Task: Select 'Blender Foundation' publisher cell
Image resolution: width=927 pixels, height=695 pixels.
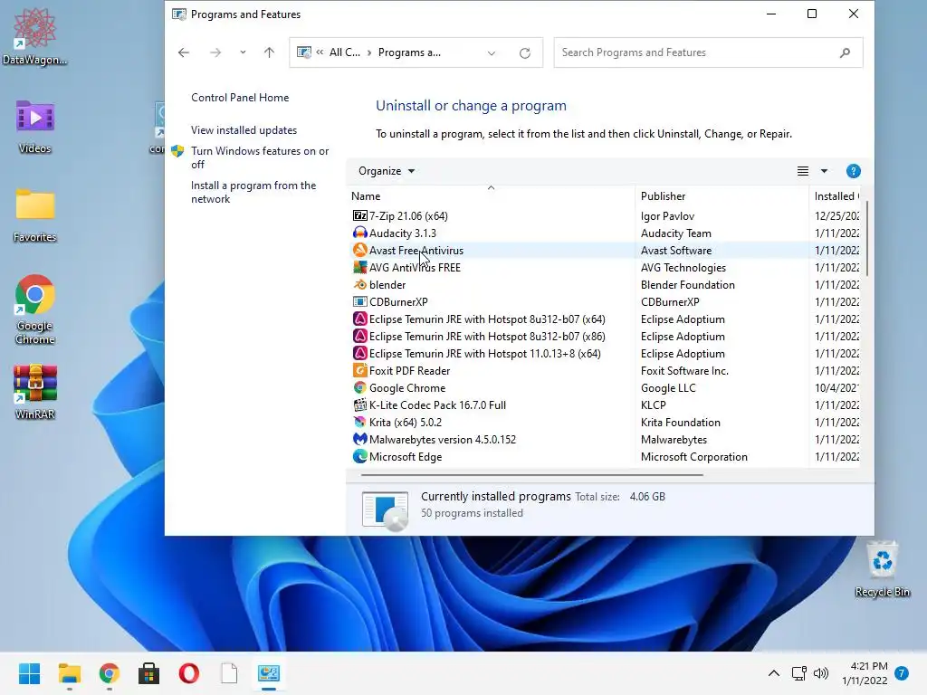Action: (x=688, y=284)
